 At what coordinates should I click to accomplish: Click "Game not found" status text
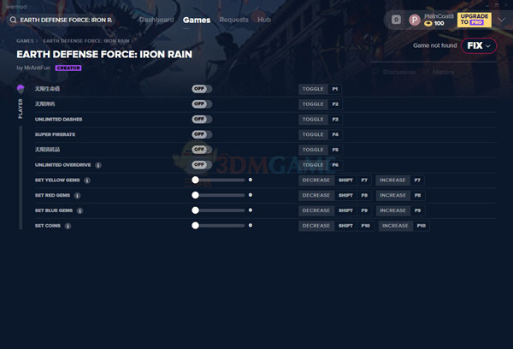click(x=435, y=45)
